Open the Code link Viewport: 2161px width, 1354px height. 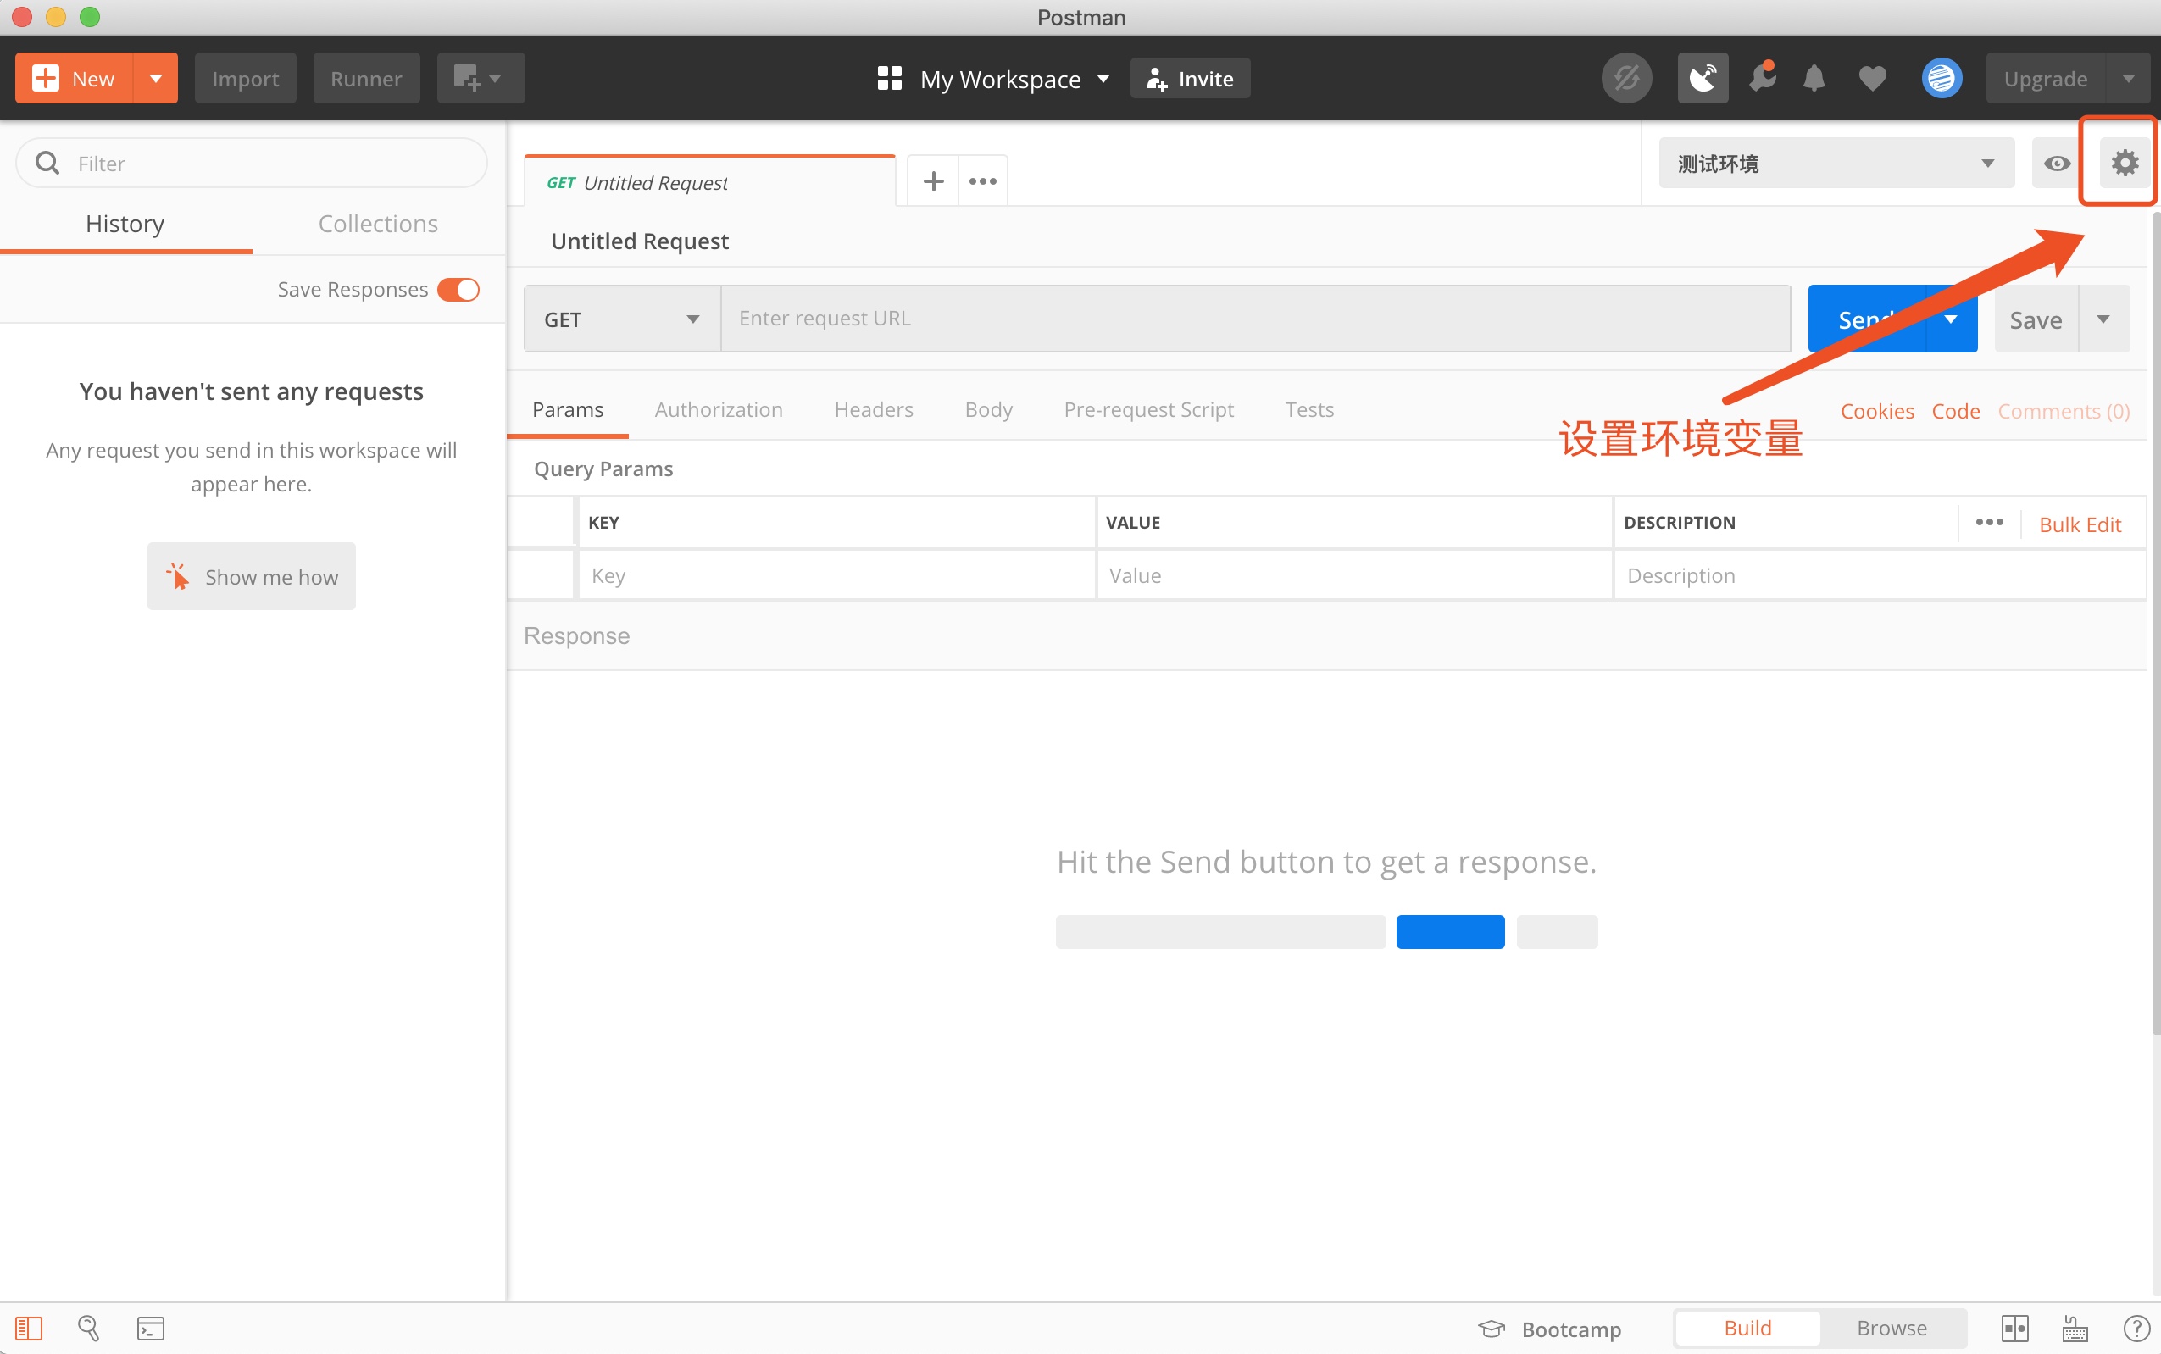pyautogui.click(x=1956, y=411)
